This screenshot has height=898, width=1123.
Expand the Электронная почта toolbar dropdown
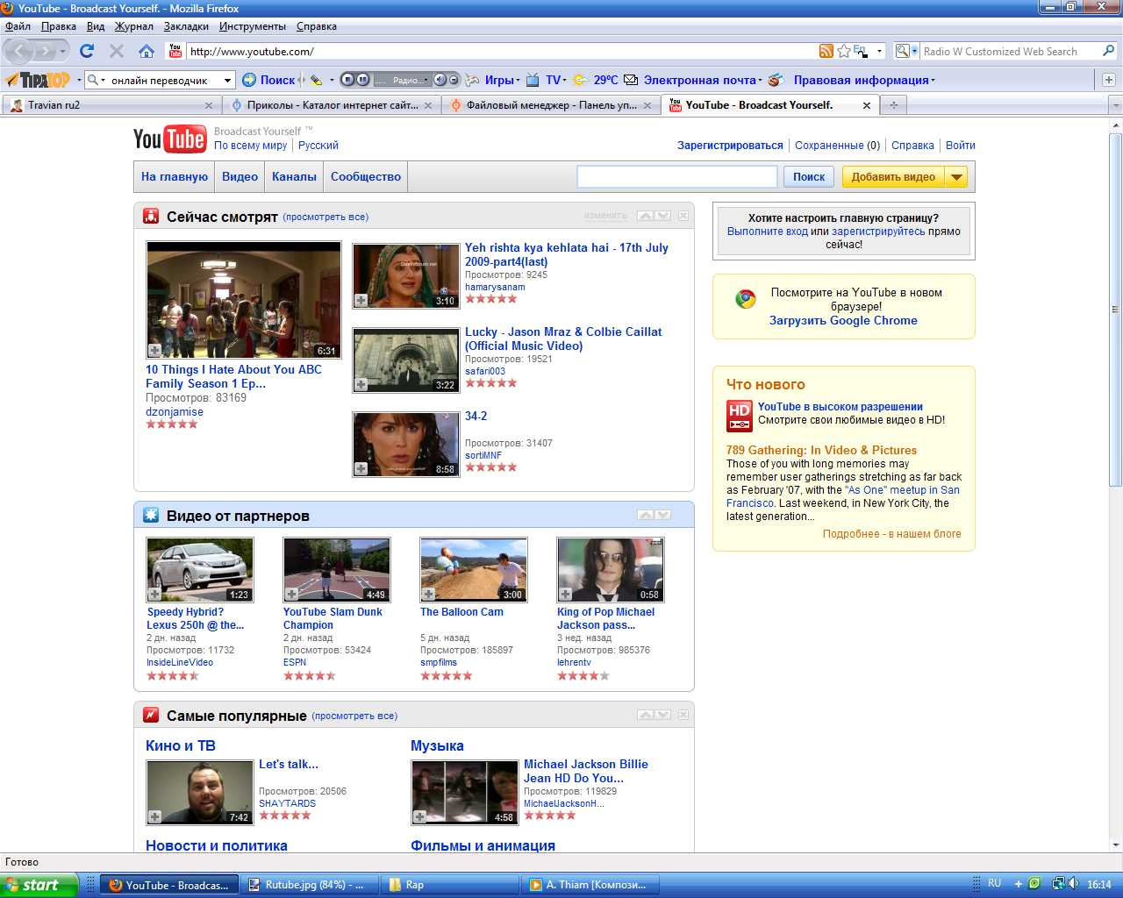[759, 81]
